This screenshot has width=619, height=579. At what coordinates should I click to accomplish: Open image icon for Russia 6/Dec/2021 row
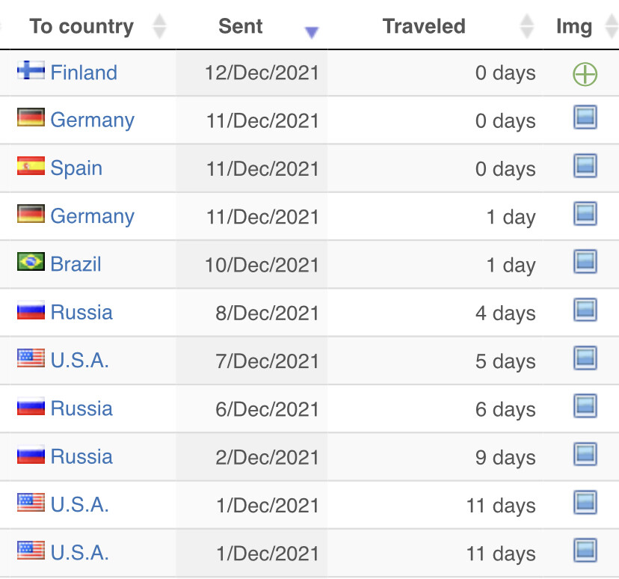coord(585,405)
